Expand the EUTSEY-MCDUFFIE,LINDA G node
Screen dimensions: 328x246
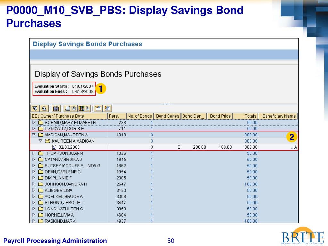pos(33,166)
